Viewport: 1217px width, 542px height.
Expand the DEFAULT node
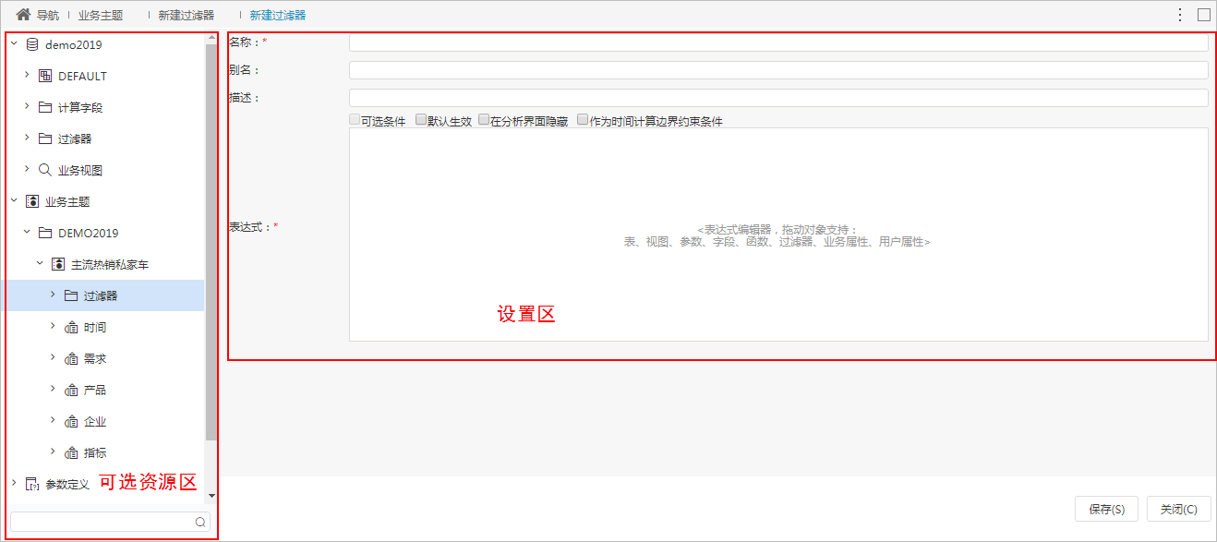click(27, 75)
